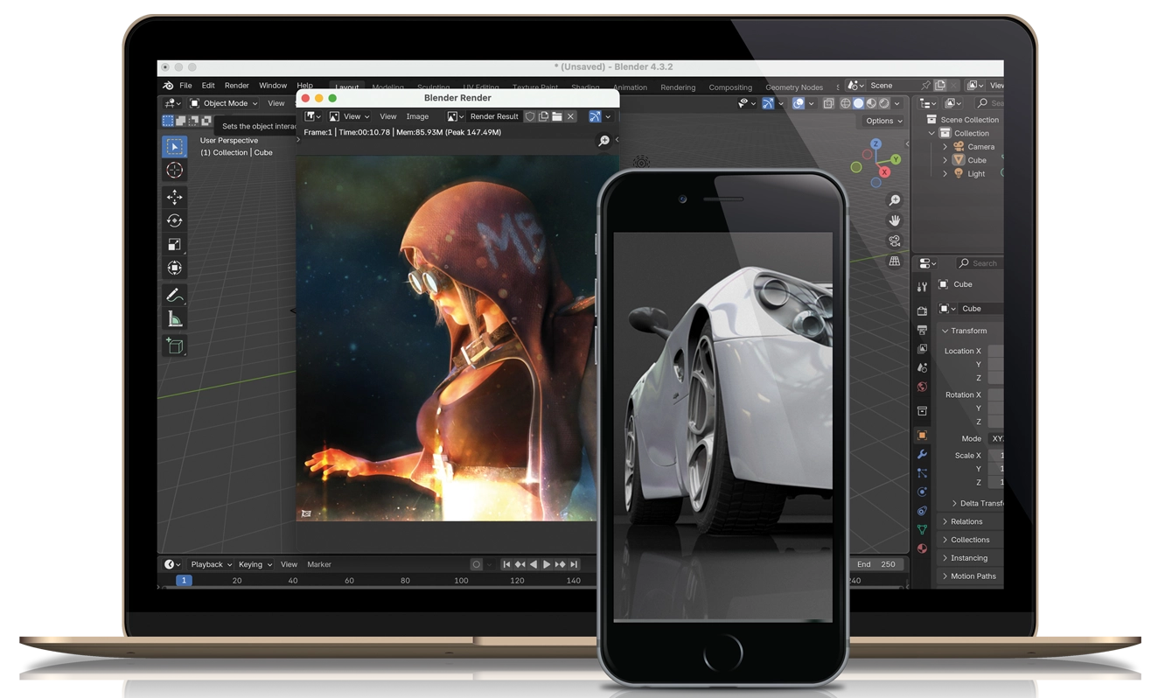Toggle viewport overlays button
Image resolution: width=1158 pixels, height=698 pixels.
click(798, 103)
